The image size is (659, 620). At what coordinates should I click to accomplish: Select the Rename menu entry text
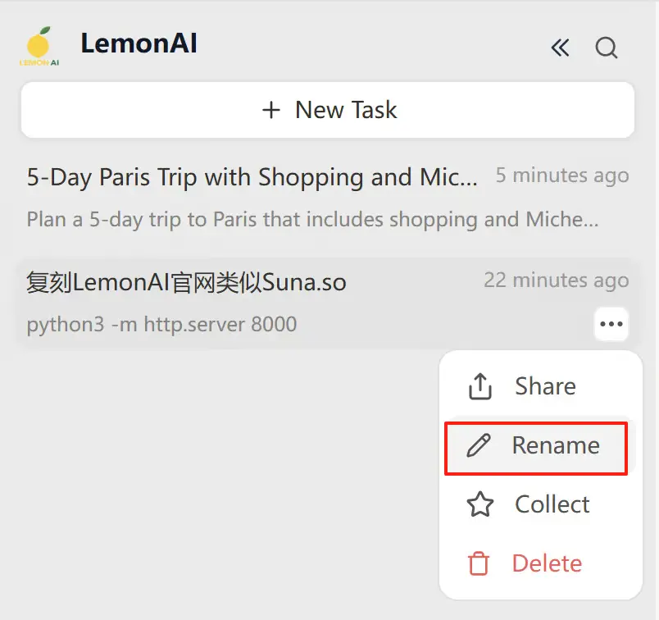pyautogui.click(x=556, y=445)
